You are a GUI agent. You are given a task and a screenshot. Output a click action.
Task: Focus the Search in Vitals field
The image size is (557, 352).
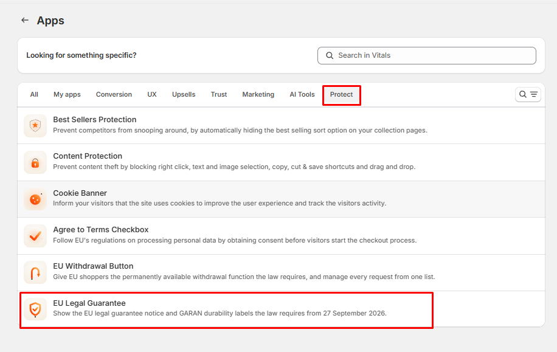[x=427, y=55]
